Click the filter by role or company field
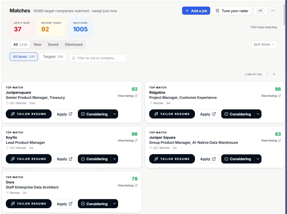 pos(98,58)
